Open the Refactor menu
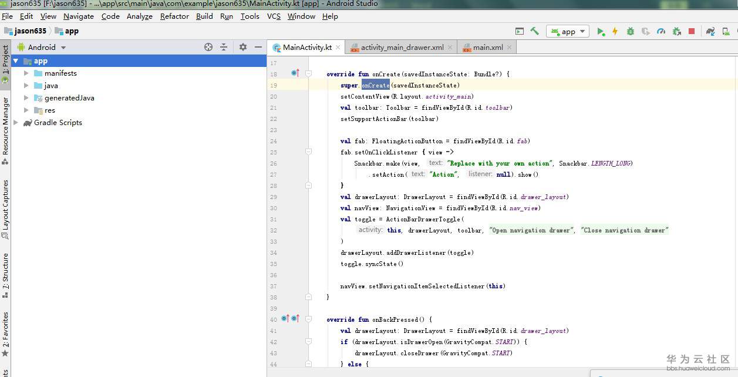This screenshot has height=377, width=738. tap(174, 16)
